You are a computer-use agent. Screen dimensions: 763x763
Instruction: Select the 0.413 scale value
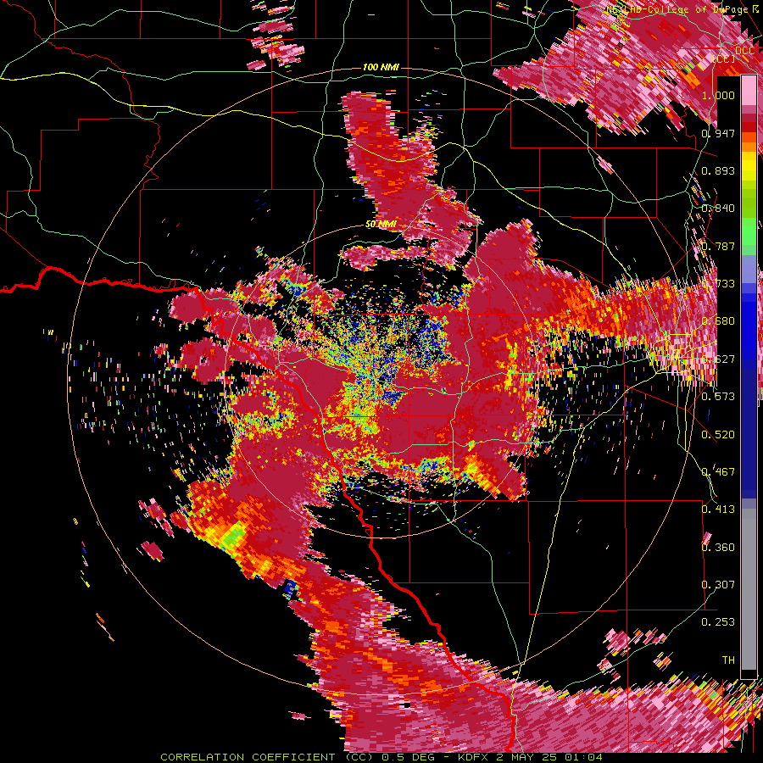click(x=718, y=509)
